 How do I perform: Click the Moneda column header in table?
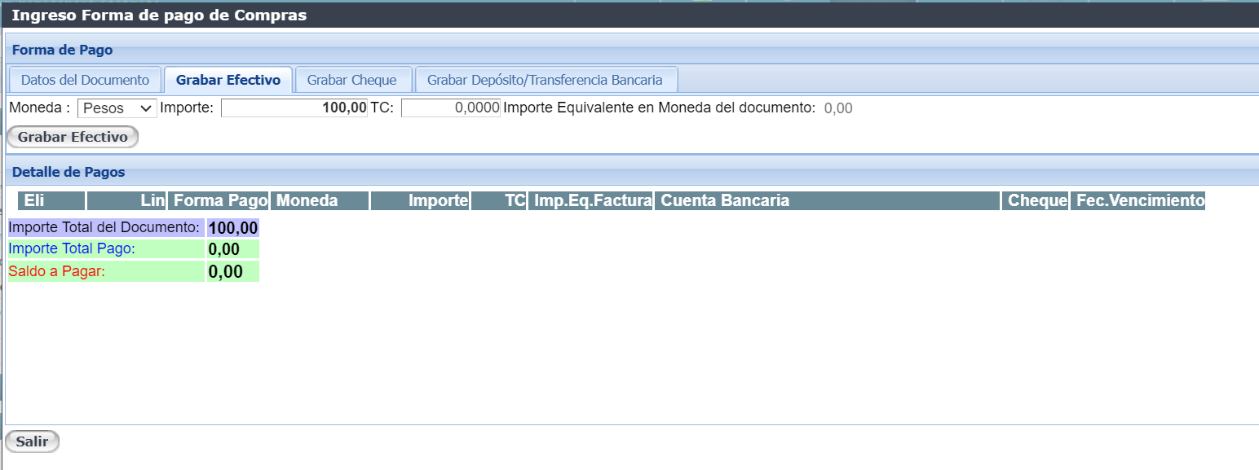(320, 200)
